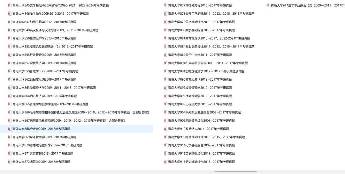This screenshot has height=174, width=345.
Task: Click PDF icon of 青岛大学847细胞生物学 file
Action: (10, 22)
